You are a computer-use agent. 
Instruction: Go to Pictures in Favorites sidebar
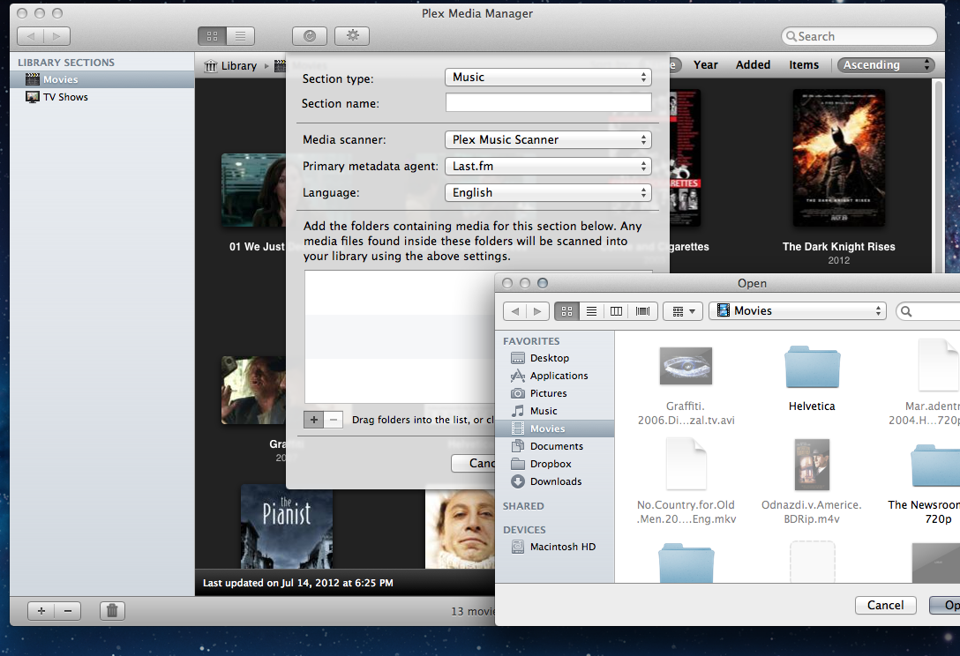[x=555, y=393]
